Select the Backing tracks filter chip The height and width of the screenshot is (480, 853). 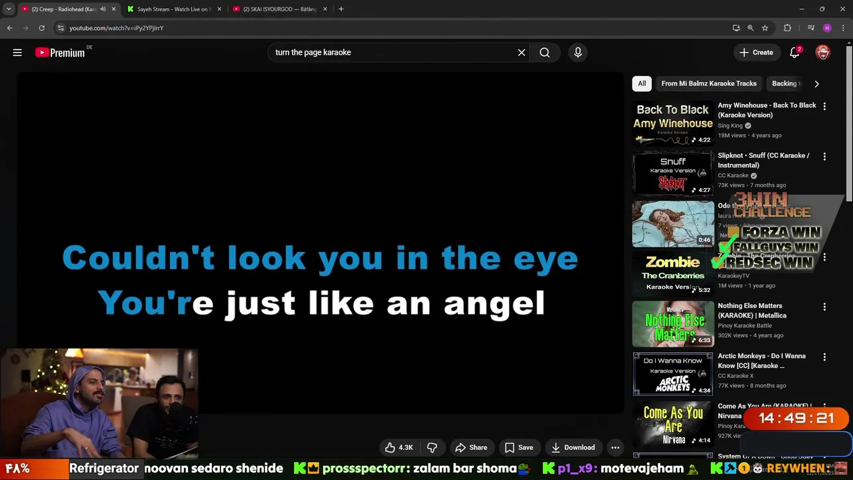(786, 83)
